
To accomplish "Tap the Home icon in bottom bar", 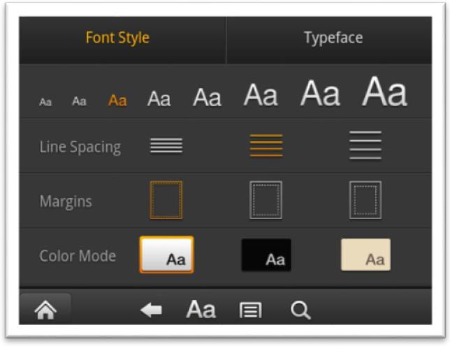I will coord(45,310).
